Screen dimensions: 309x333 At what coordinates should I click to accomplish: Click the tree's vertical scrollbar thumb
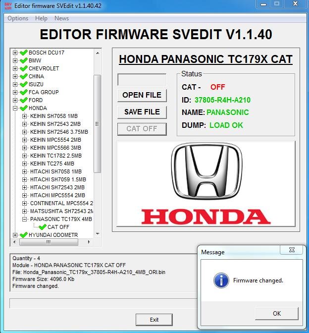[97, 124]
